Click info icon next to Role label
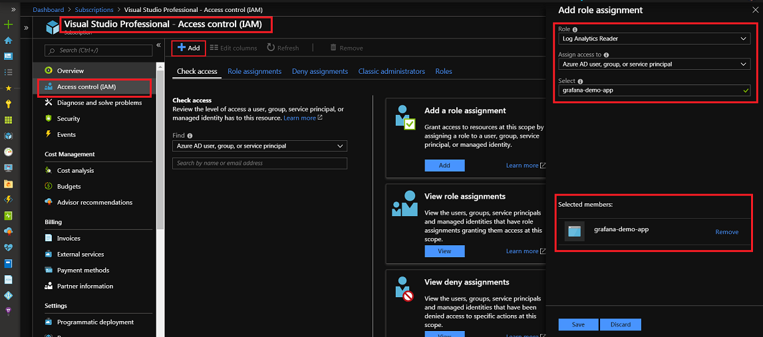 (x=575, y=30)
